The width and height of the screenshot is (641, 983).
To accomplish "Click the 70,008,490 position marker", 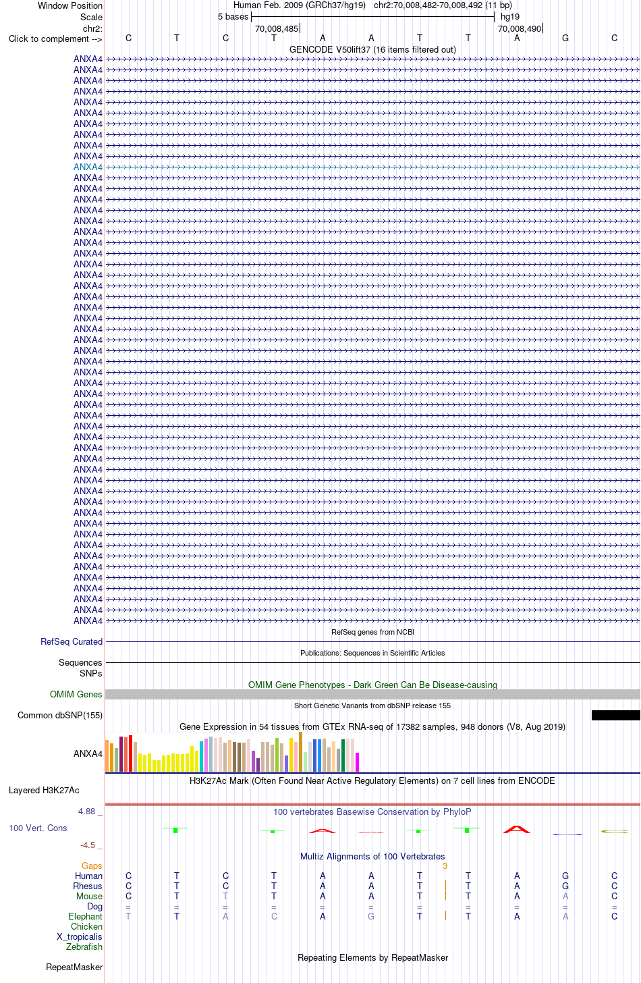I will point(520,28).
